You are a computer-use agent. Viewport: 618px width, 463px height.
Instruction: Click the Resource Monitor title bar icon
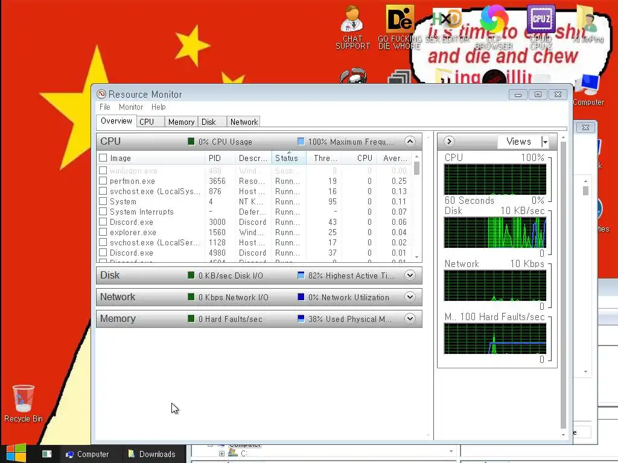pos(101,94)
